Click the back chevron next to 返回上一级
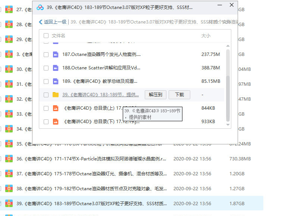Viewport: 291px width, 216px height. tap(41, 22)
